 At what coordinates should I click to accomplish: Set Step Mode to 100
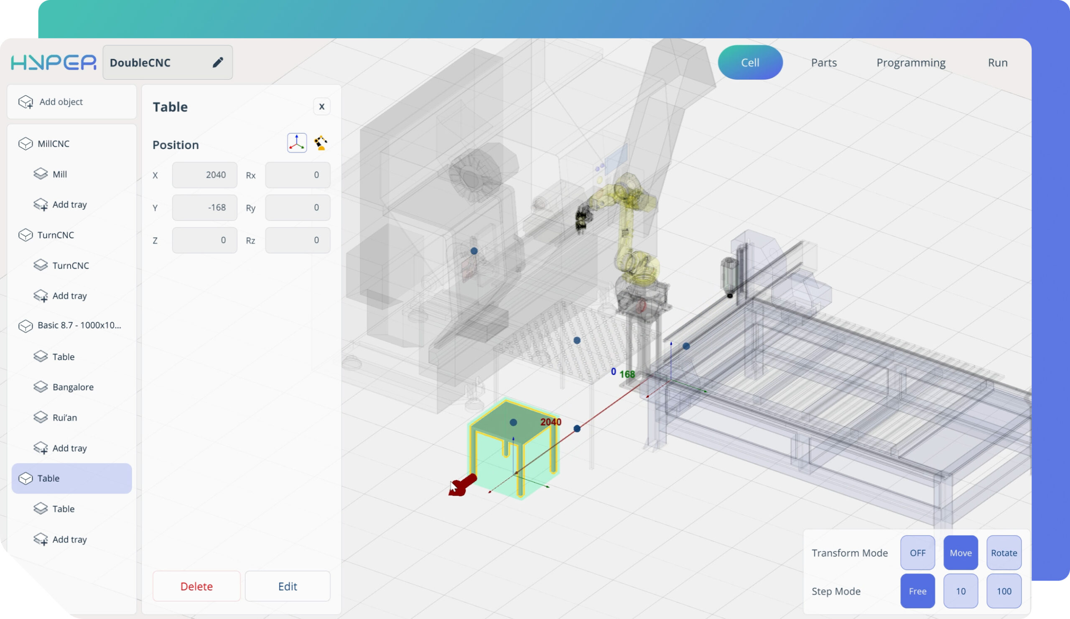1004,591
